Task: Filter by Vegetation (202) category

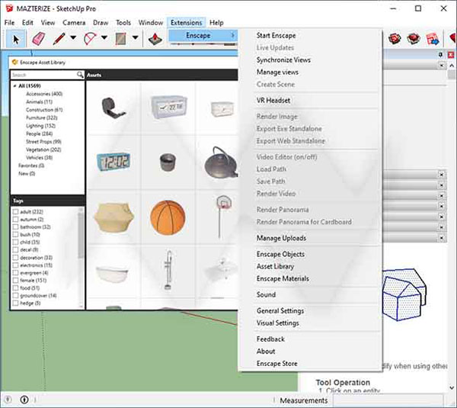Action: point(43,149)
